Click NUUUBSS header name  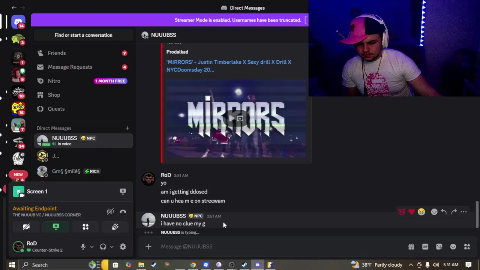[x=163, y=35]
